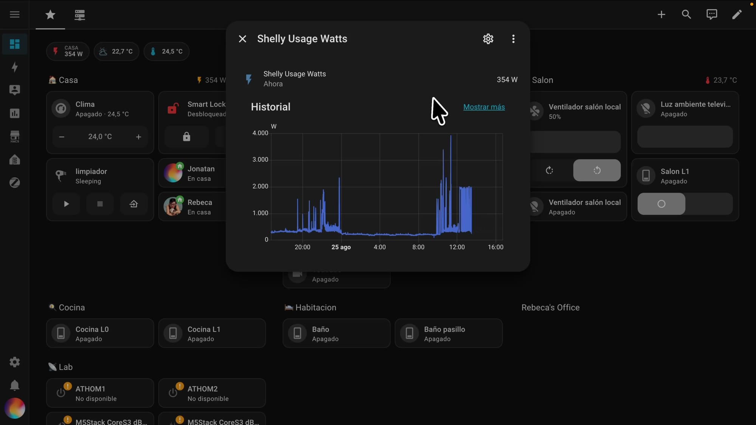
Task: Open the Salon section heading
Action: point(542,80)
